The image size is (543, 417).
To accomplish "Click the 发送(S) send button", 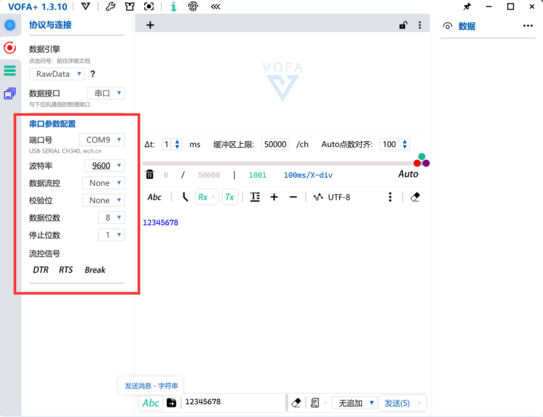I will (x=397, y=403).
